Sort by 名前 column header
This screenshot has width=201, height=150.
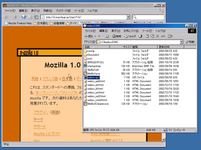(x=96, y=47)
